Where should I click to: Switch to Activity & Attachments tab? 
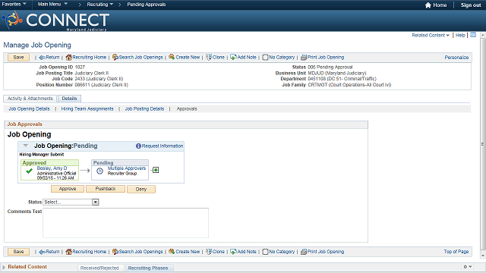coord(30,99)
